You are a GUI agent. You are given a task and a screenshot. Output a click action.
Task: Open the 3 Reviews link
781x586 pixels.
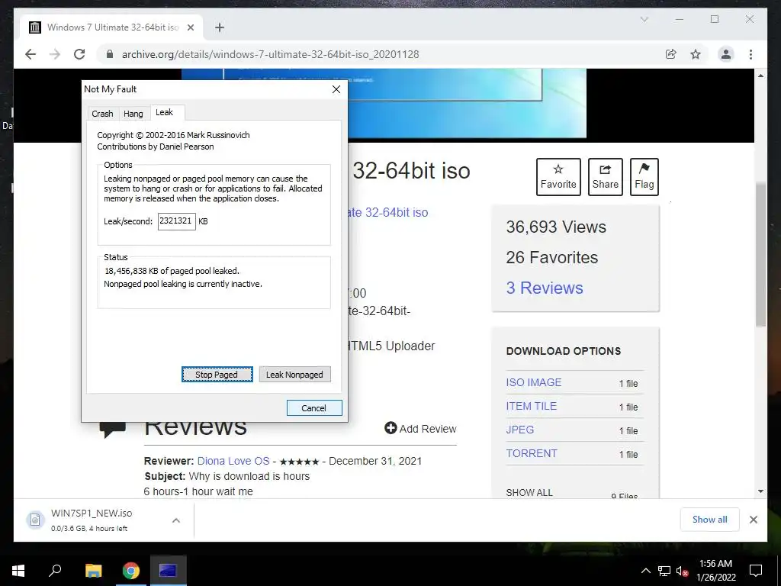click(x=545, y=288)
